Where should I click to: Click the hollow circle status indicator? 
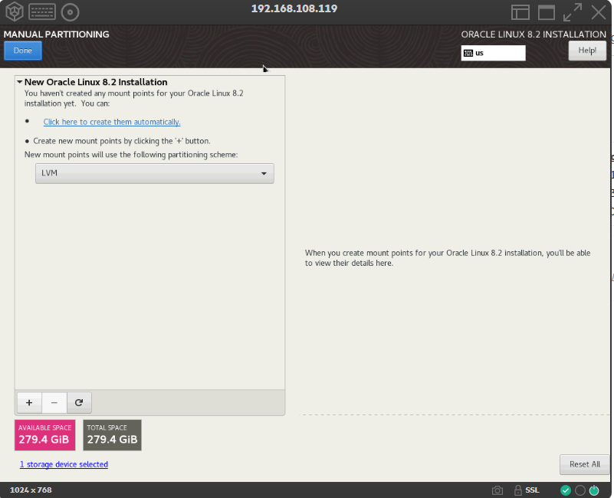point(580,490)
